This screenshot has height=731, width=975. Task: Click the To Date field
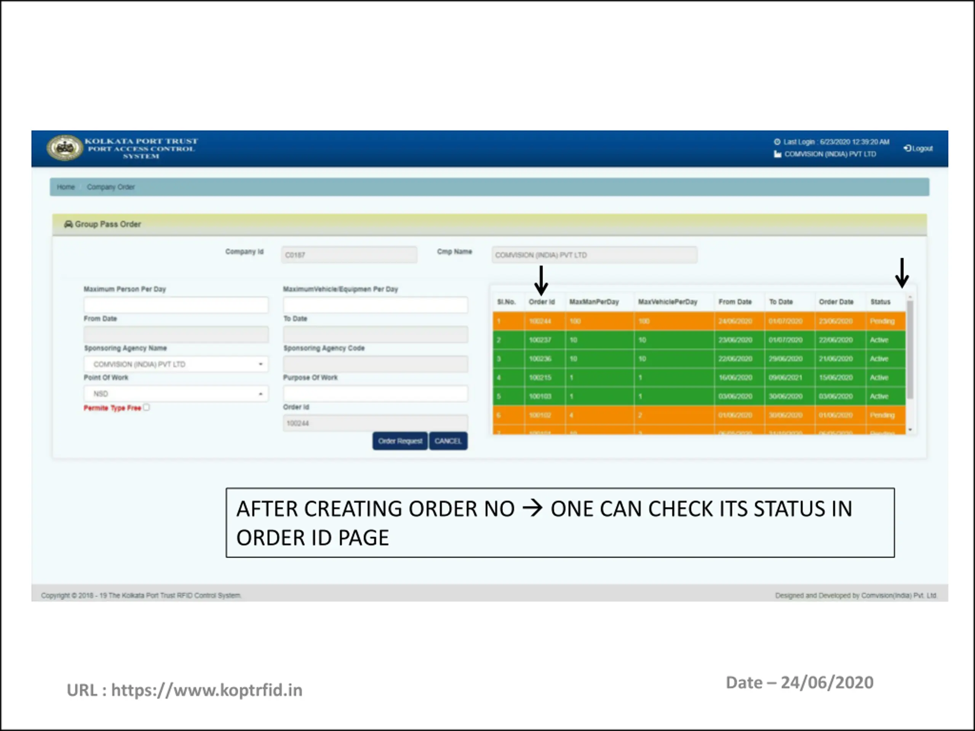pyautogui.click(x=375, y=334)
